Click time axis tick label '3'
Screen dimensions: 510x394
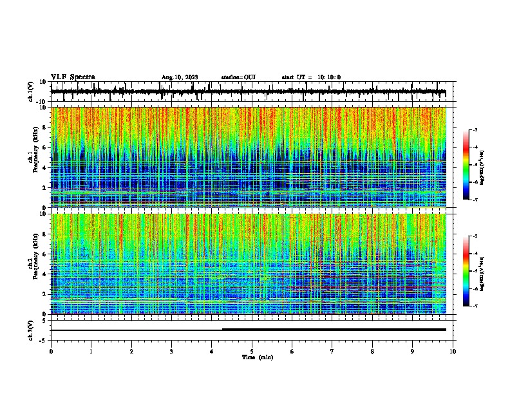pos(171,352)
